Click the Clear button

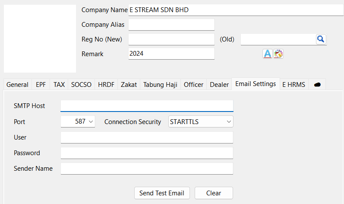click(214, 193)
